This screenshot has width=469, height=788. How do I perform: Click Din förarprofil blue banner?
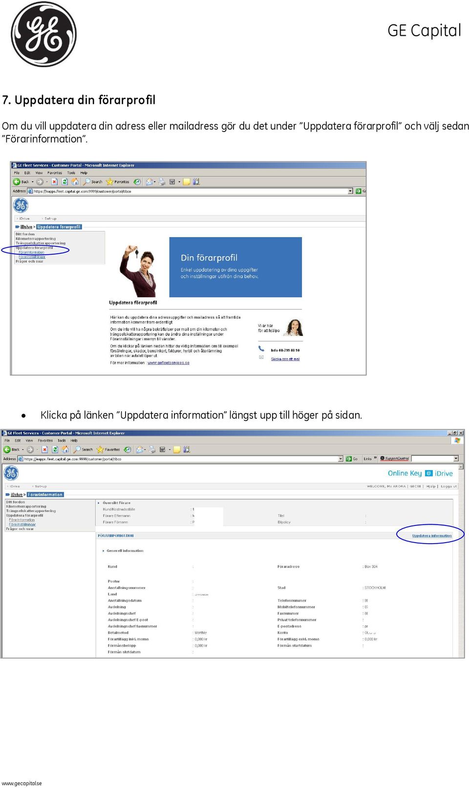[235, 267]
